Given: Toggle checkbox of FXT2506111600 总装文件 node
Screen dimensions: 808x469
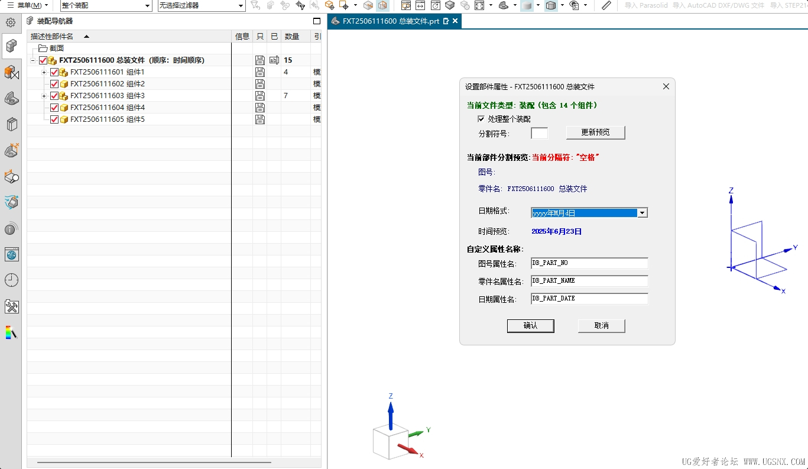Looking at the screenshot, I should coord(43,60).
